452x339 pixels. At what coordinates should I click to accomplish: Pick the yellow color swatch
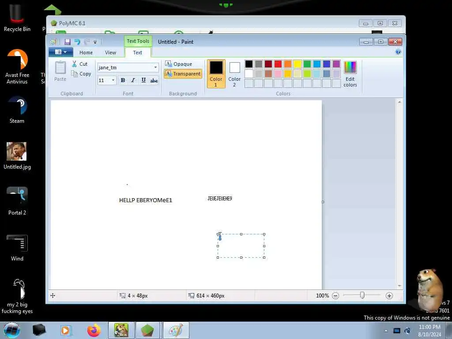[x=297, y=64]
